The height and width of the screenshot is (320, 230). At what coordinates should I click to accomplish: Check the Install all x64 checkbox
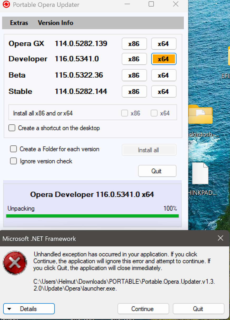[154, 113]
